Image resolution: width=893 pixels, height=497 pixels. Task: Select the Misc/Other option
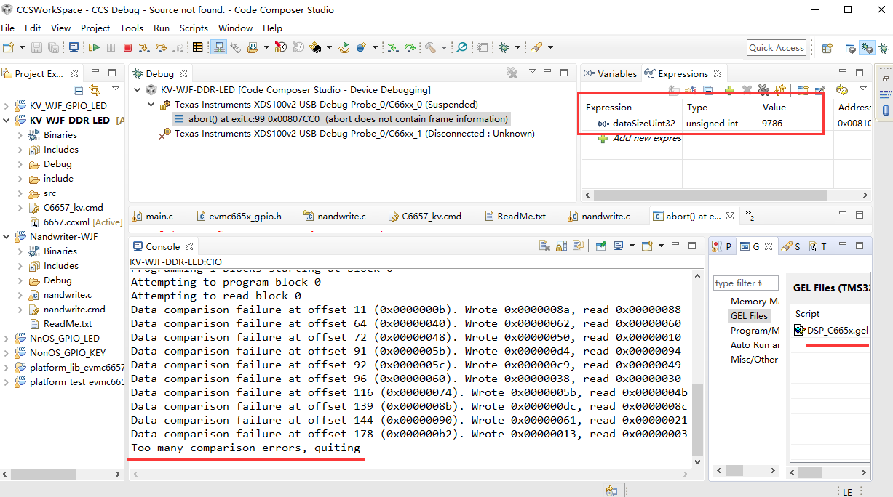click(x=754, y=360)
